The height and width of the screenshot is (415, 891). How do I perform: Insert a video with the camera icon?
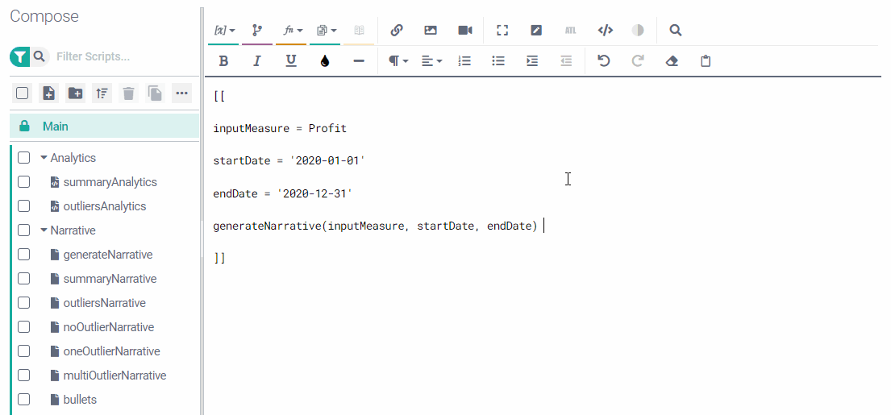(465, 31)
